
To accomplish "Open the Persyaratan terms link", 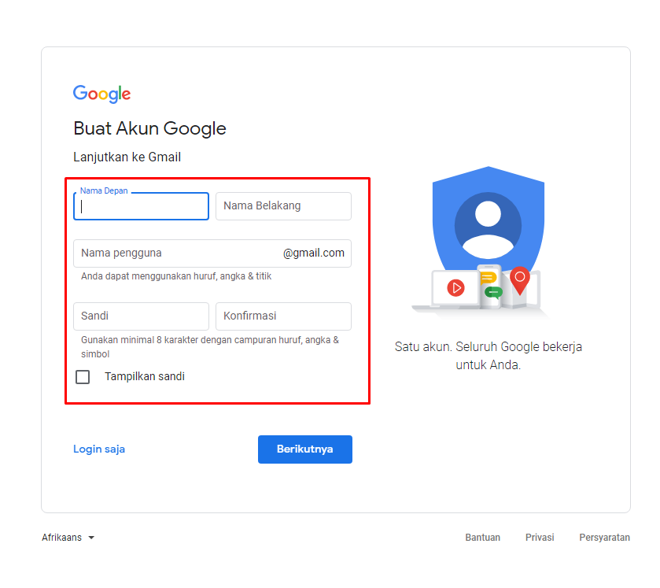I will click(x=604, y=538).
